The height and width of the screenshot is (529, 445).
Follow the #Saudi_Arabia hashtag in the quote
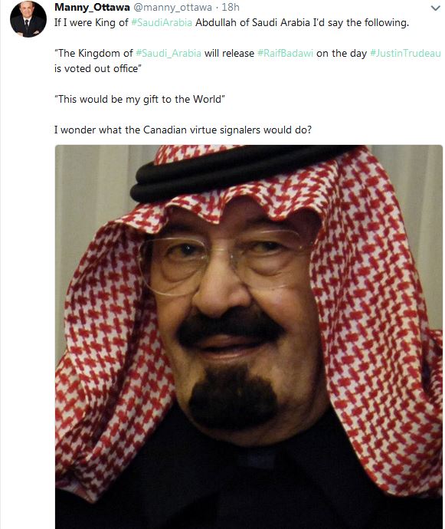(x=169, y=54)
